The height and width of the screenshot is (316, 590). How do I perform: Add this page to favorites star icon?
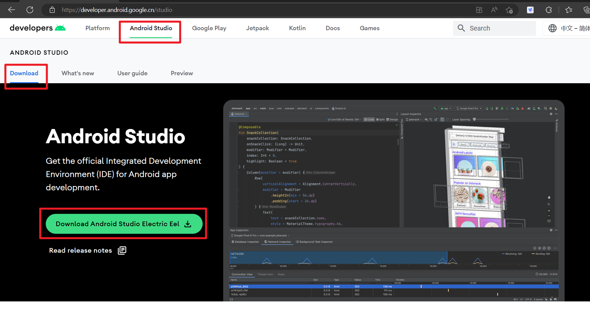point(509,10)
